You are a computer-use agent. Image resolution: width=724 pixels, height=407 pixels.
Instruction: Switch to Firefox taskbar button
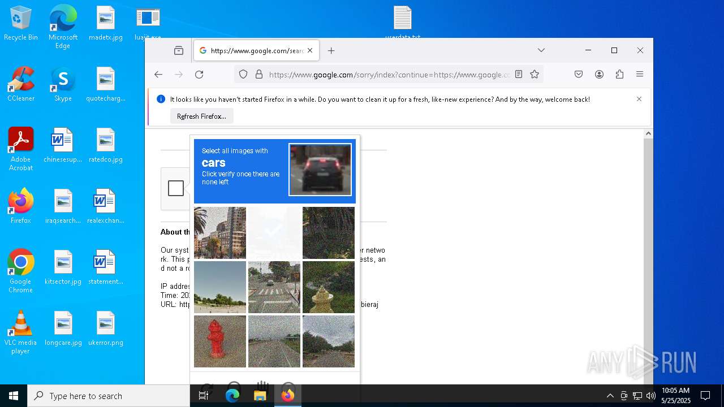287,396
